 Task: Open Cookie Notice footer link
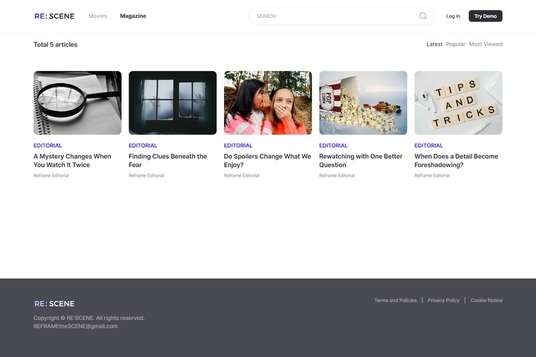tap(486, 300)
